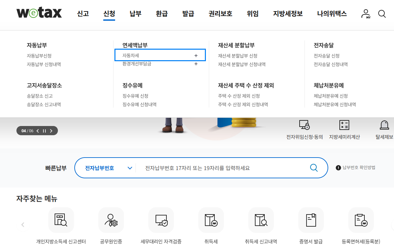
Task: Switch to the 납부 menu
Action: (135, 13)
